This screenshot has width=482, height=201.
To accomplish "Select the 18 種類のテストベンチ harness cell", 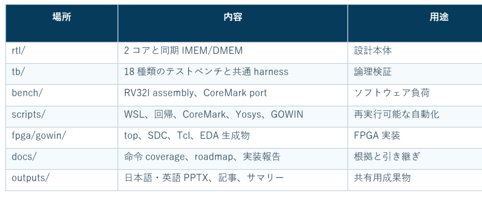I will click(x=233, y=74).
